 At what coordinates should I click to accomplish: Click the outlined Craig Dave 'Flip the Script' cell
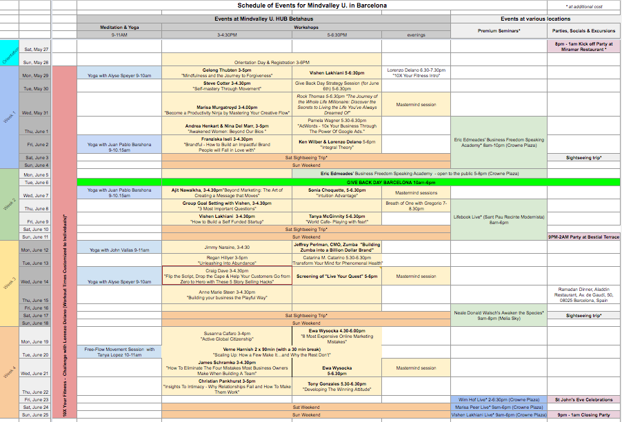[227, 276]
